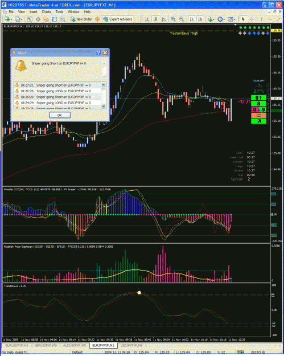Switch to the GBPUSDFXF,M5 chart tab
This screenshot has height=356, width=284.
click(x=46, y=345)
